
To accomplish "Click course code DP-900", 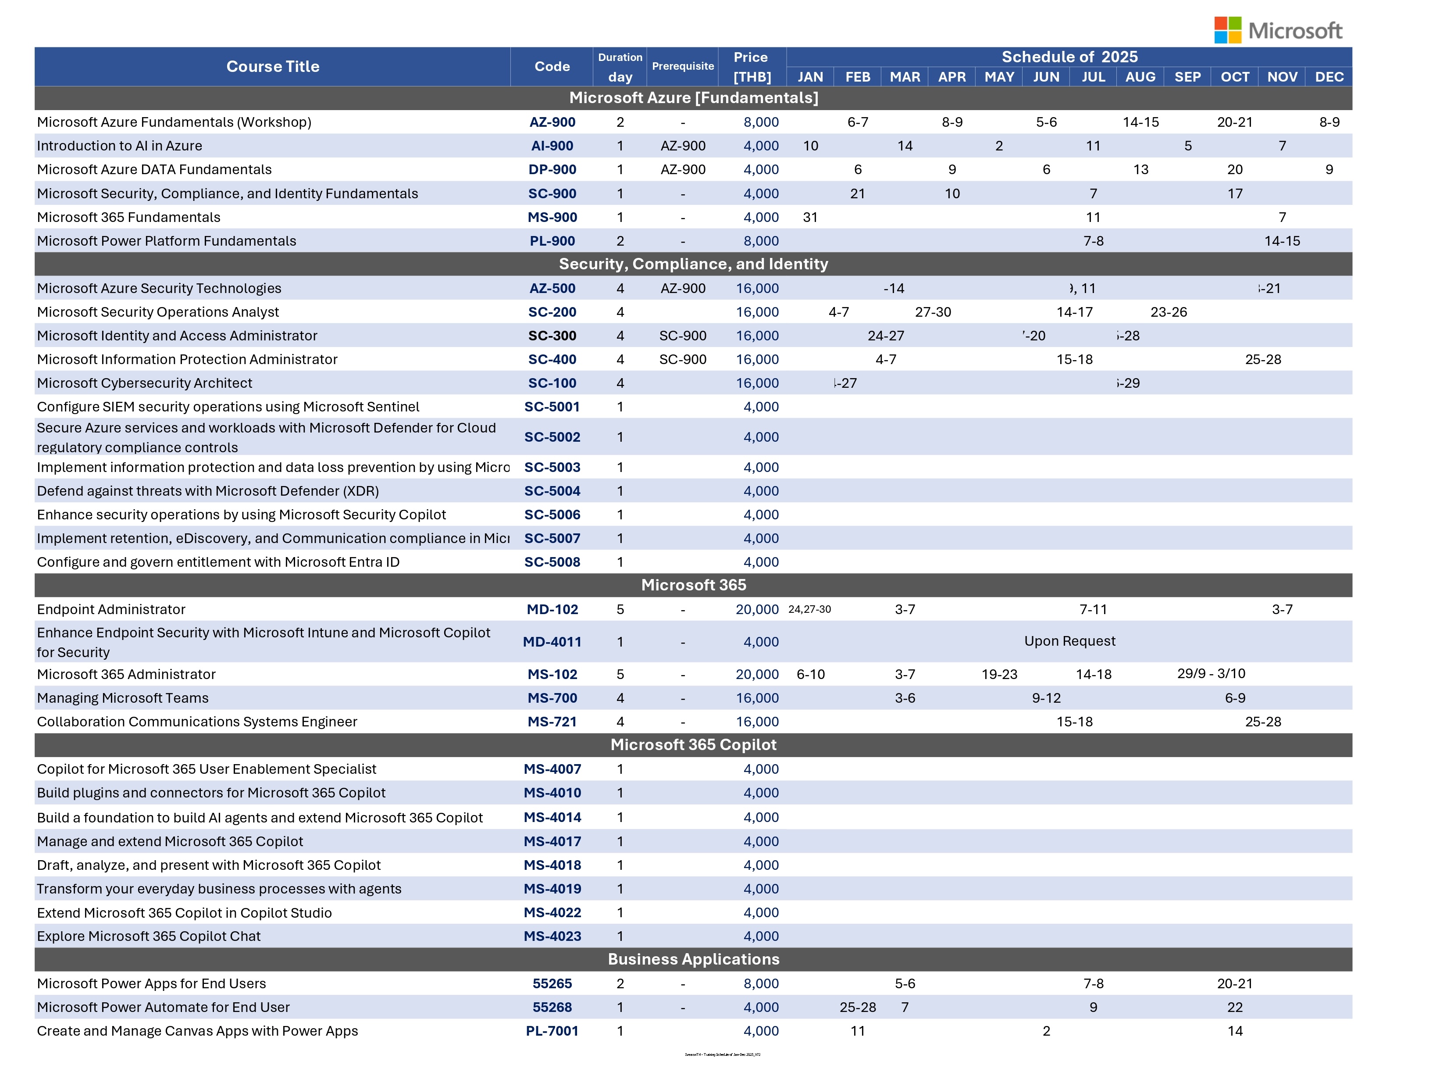I will [x=552, y=169].
